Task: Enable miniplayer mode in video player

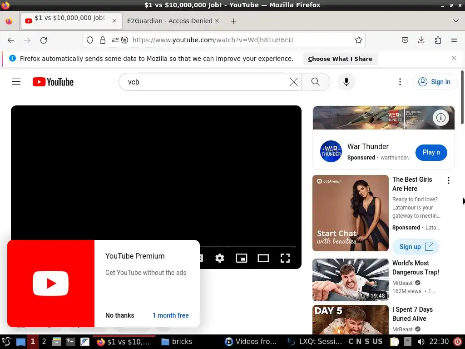Action: (x=242, y=258)
